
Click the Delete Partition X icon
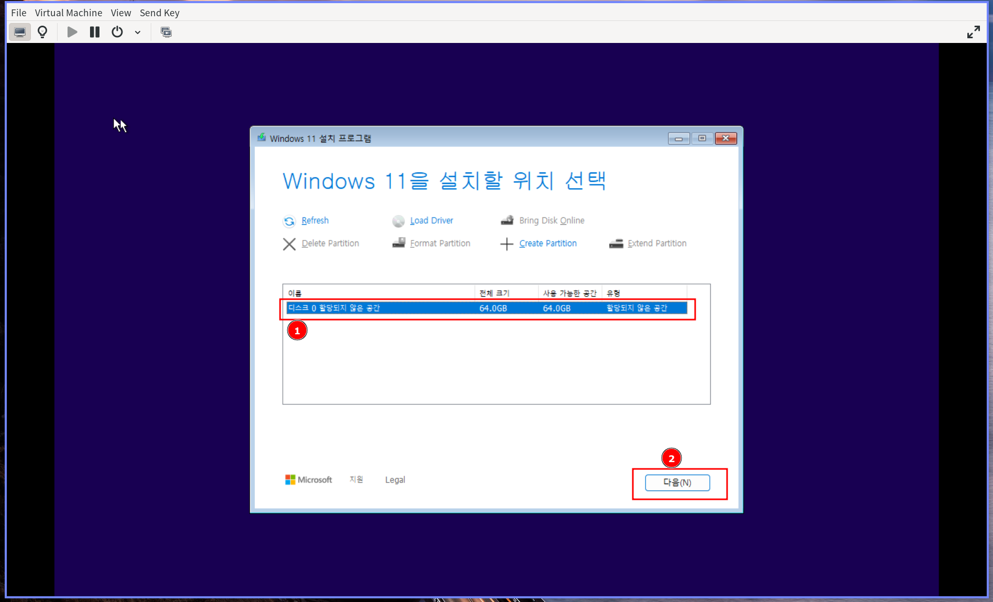tap(289, 244)
